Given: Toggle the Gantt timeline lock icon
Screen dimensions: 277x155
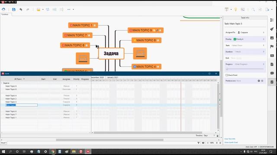Looking at the screenshot, I should [217, 136].
